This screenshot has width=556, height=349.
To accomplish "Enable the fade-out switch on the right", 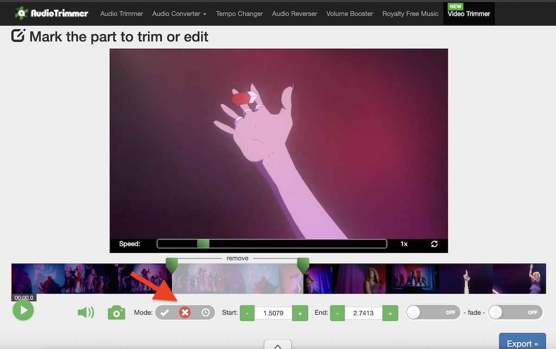I will pos(515,312).
